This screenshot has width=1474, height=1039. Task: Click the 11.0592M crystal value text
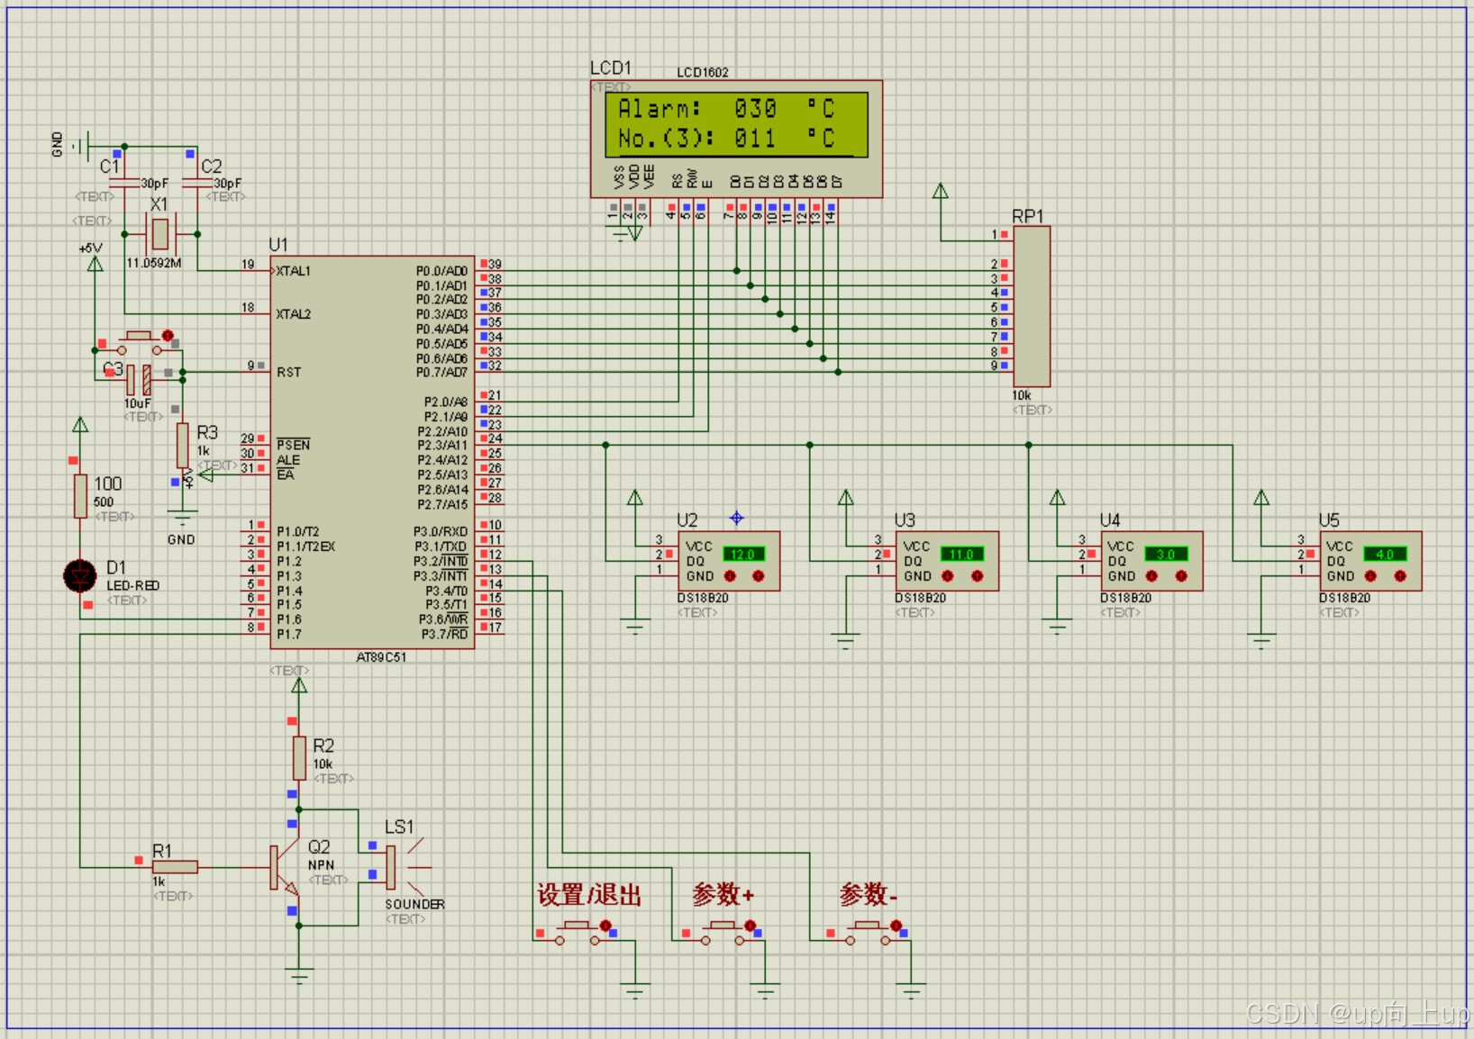153,263
